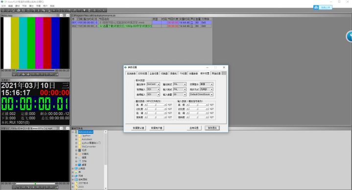Click the print icon in the main toolbar
The width and height of the screenshot is (352, 190).
pyautogui.click(x=19, y=10)
